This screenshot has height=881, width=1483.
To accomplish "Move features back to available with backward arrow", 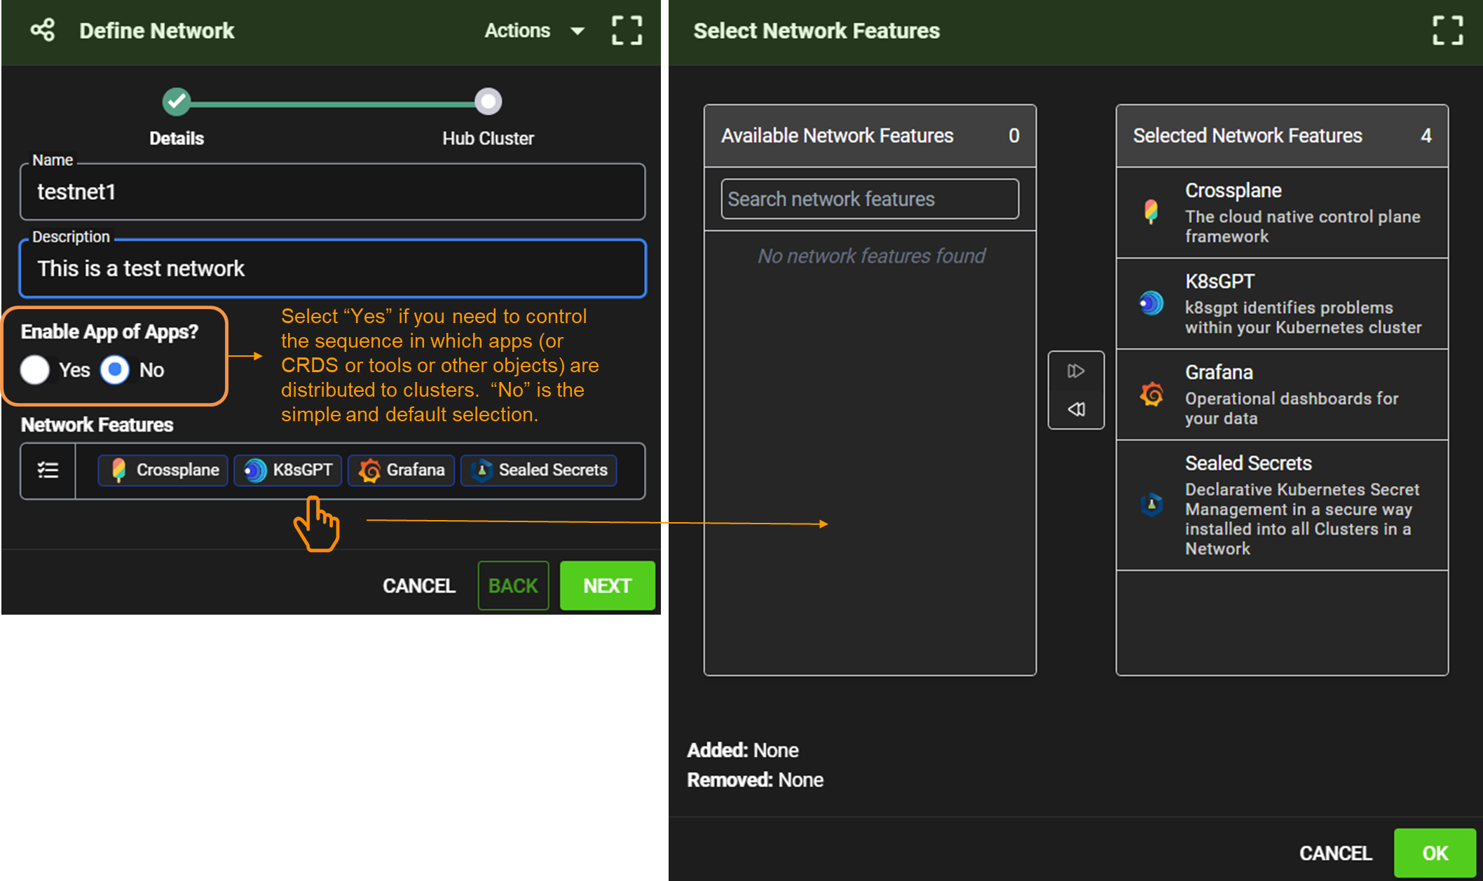I will click(1076, 409).
